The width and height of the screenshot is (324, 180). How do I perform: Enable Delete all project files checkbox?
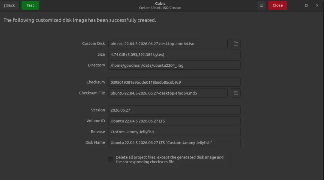[x=110, y=159]
